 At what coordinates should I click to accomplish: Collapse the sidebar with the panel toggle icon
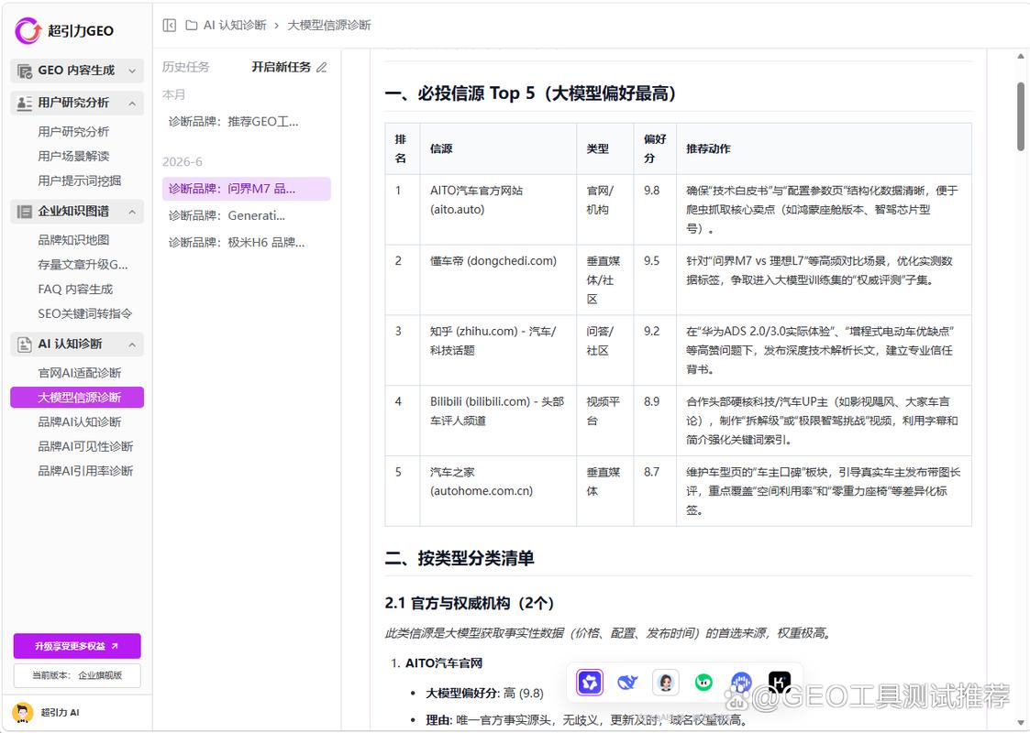(x=170, y=25)
